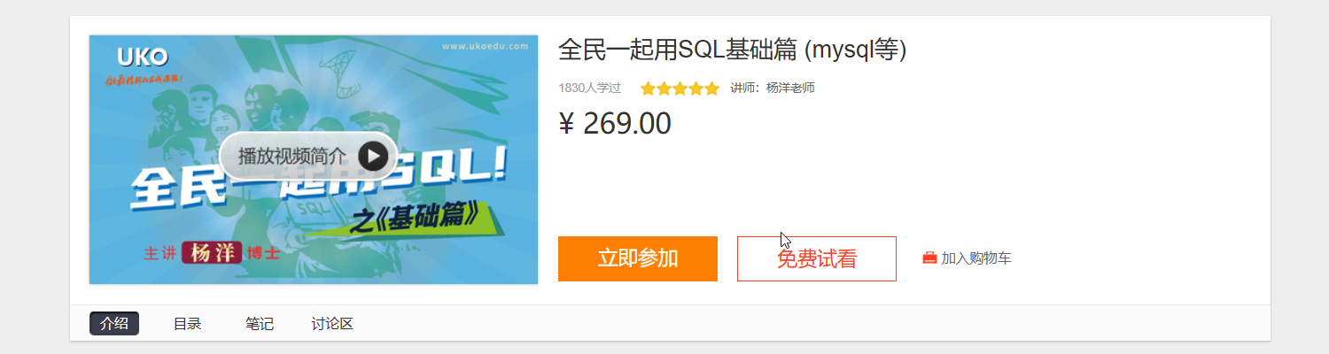Go to the 讨论区 tab

pos(332,324)
